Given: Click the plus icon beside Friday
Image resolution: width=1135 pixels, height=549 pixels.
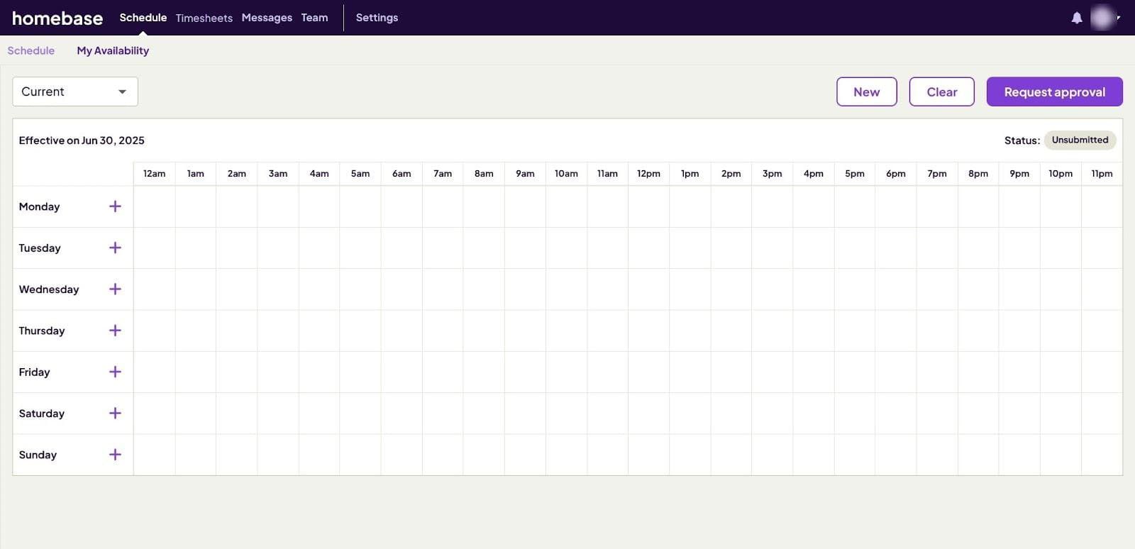Looking at the screenshot, I should (x=115, y=372).
